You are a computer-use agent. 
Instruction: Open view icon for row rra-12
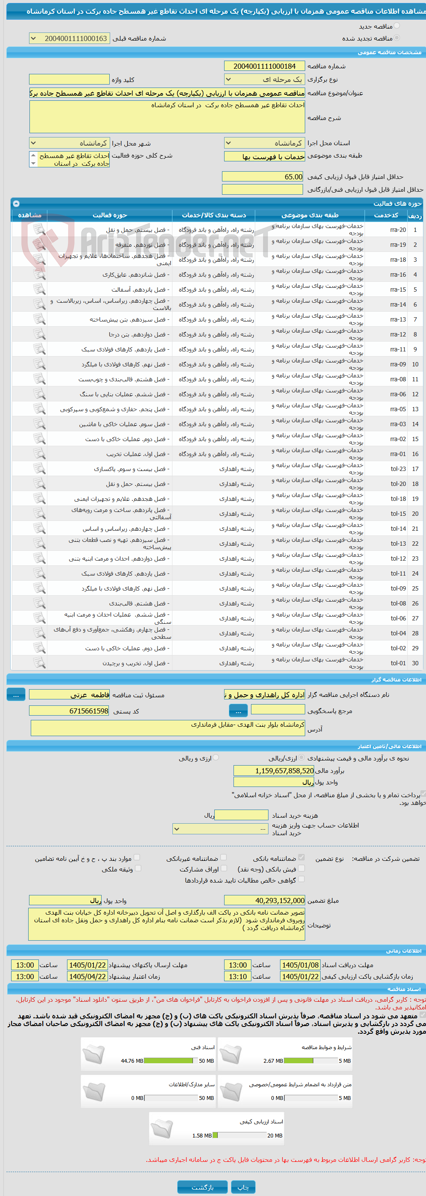pos(39,334)
